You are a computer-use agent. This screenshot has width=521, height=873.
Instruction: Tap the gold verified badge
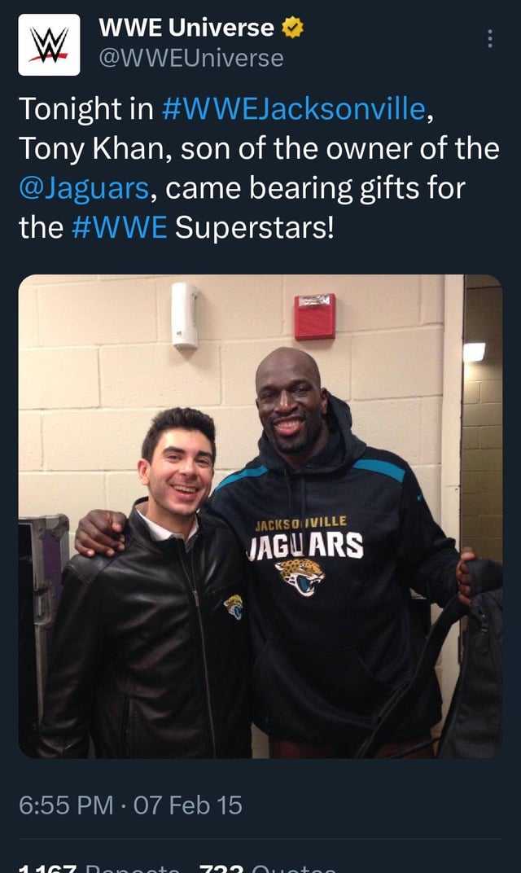293,28
